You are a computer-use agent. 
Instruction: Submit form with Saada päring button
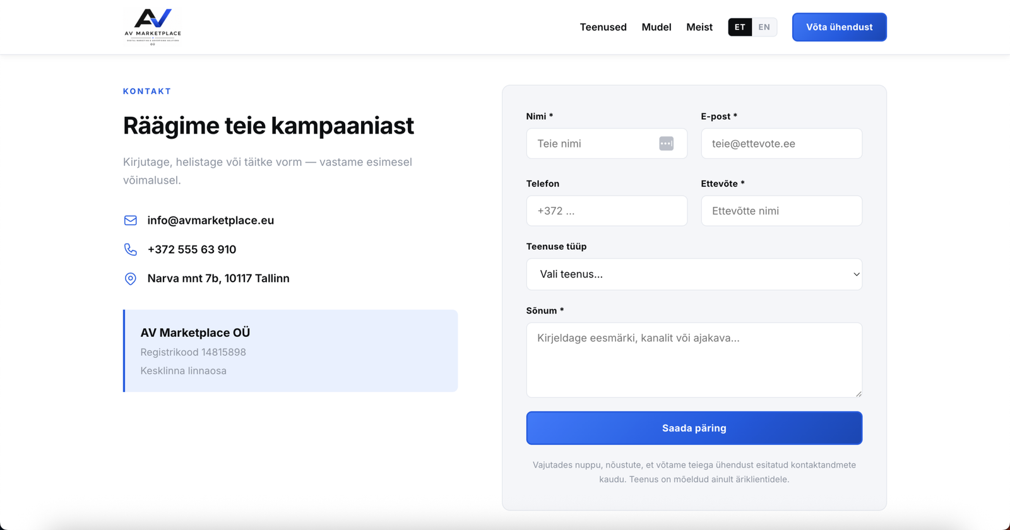coord(694,428)
